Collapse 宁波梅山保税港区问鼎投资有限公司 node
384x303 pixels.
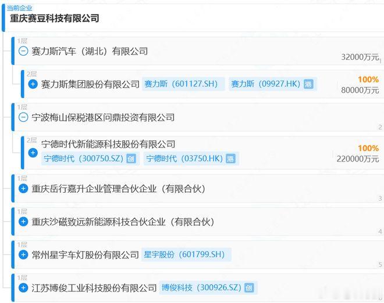point(23,117)
